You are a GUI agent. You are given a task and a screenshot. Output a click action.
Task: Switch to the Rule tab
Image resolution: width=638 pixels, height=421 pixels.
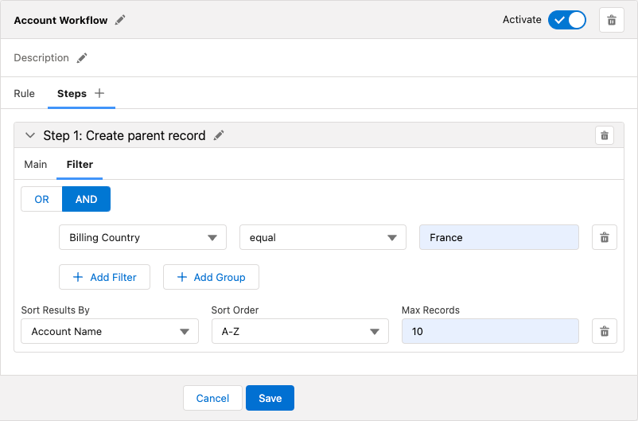click(24, 94)
